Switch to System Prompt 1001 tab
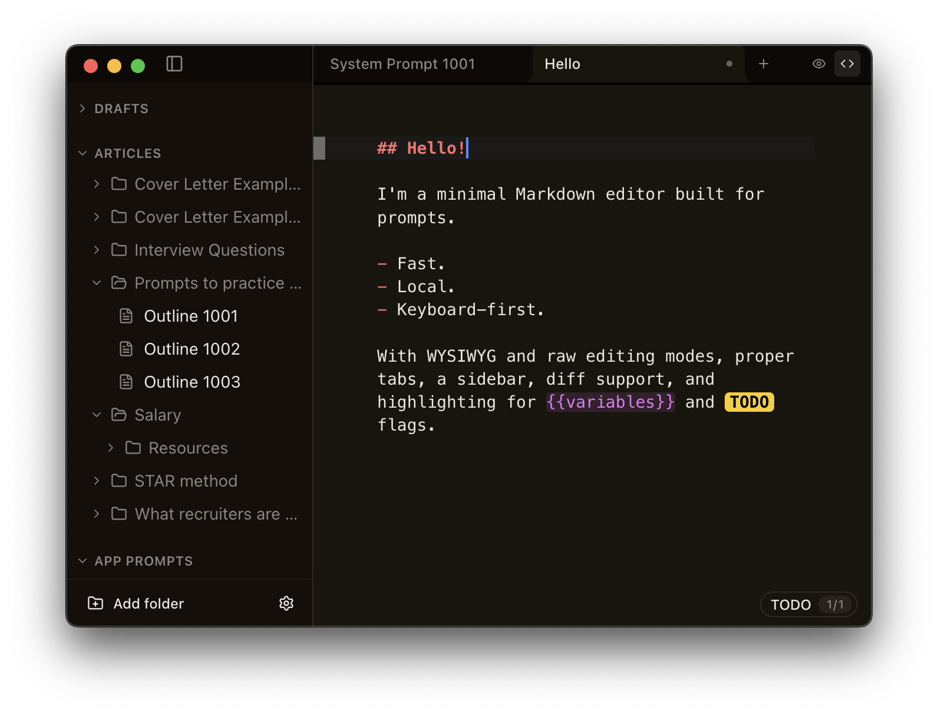Image resolution: width=938 pixels, height=714 pixels. click(x=402, y=64)
